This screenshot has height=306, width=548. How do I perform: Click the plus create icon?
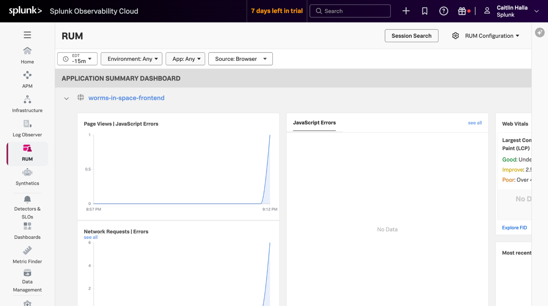(x=406, y=11)
